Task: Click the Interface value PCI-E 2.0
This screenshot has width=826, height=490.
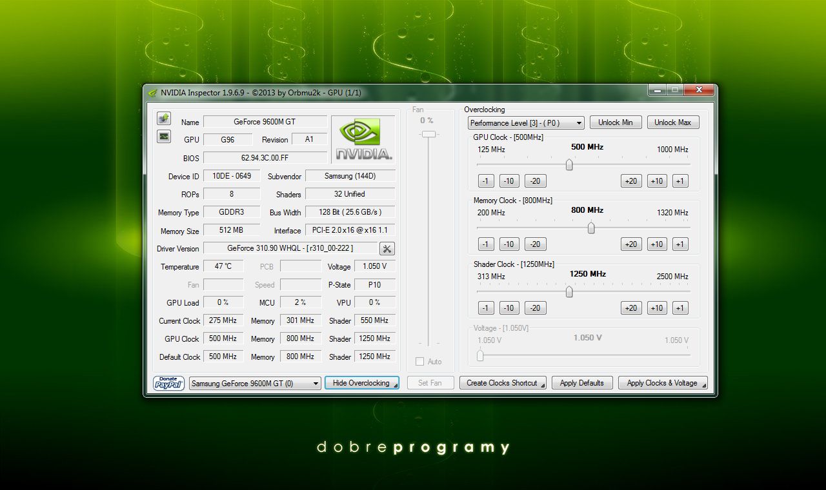Action: pyautogui.click(x=350, y=230)
